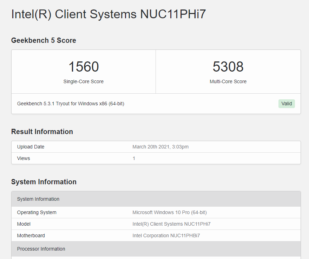Click the System Information section heading
The height and width of the screenshot is (259, 309).
coord(44,182)
